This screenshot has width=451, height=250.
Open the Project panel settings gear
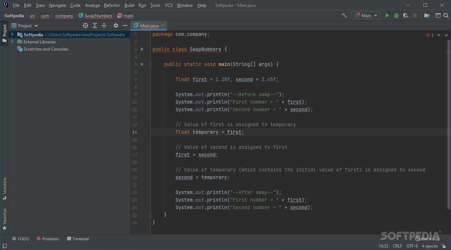[x=116, y=25]
